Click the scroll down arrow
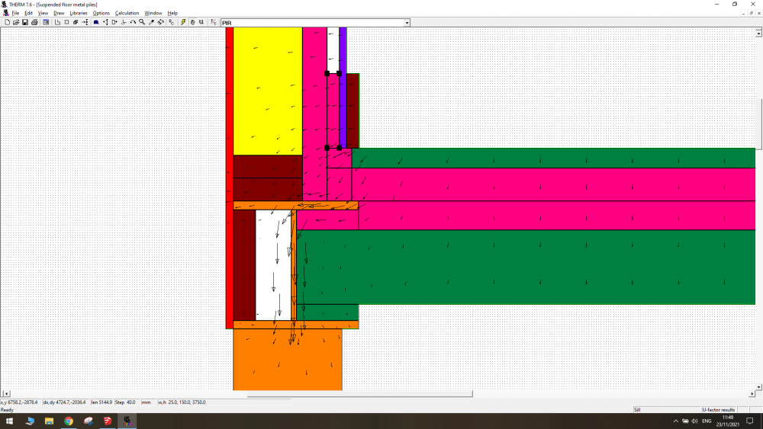This screenshot has height=429, width=763. [758, 387]
